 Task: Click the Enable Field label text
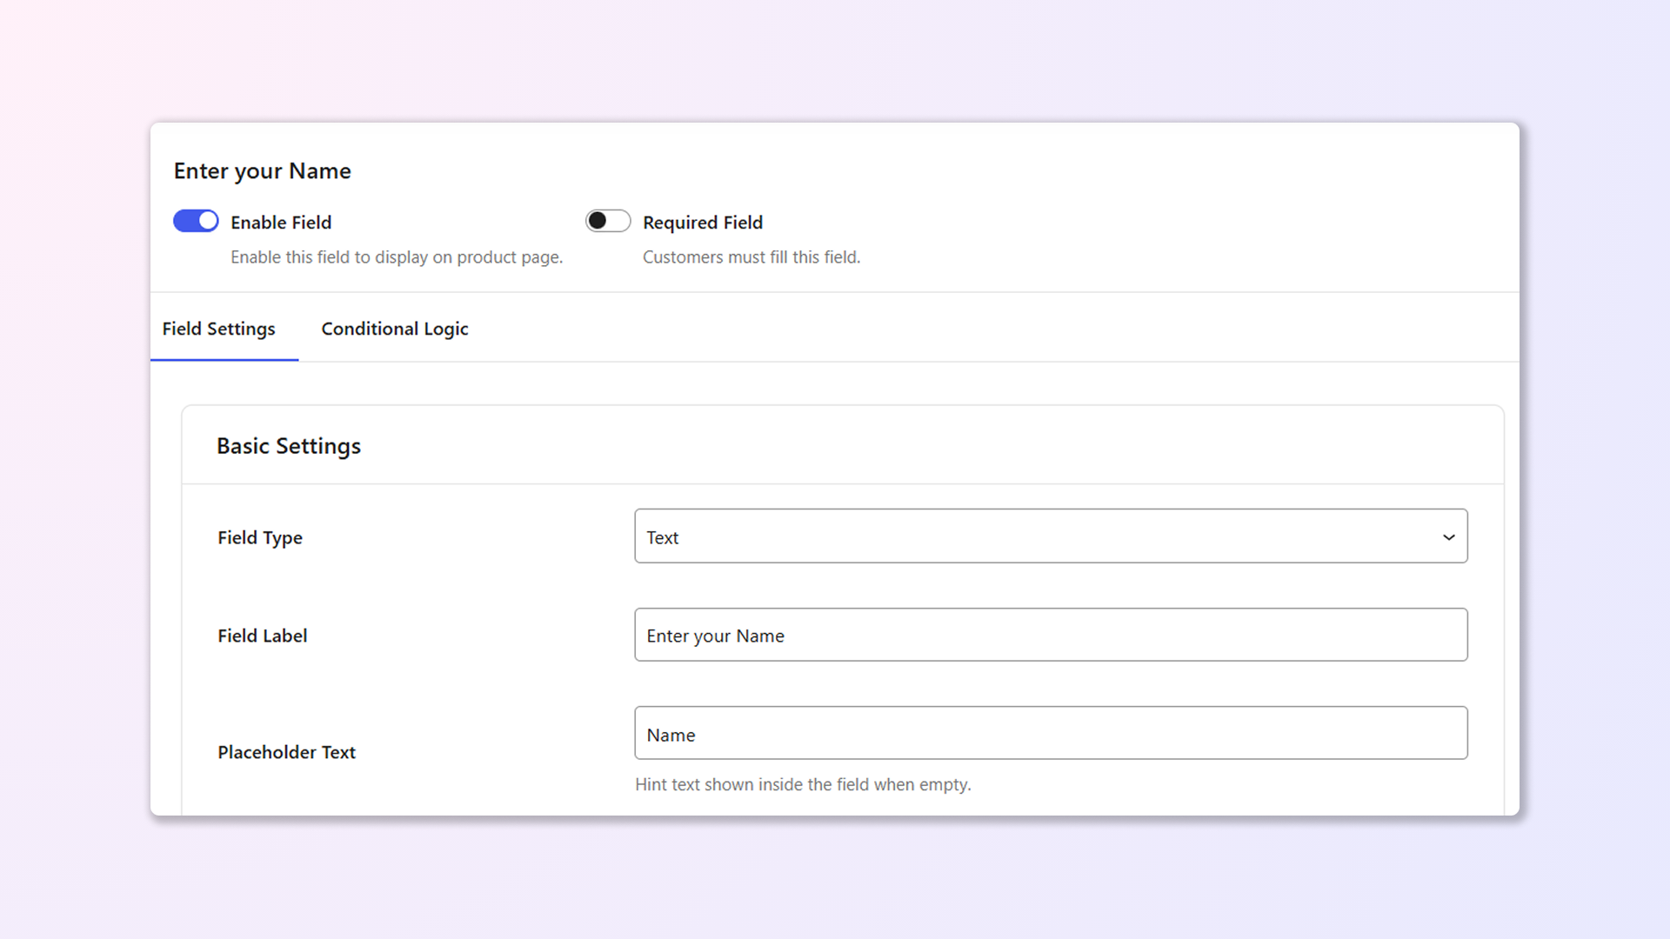tap(281, 223)
